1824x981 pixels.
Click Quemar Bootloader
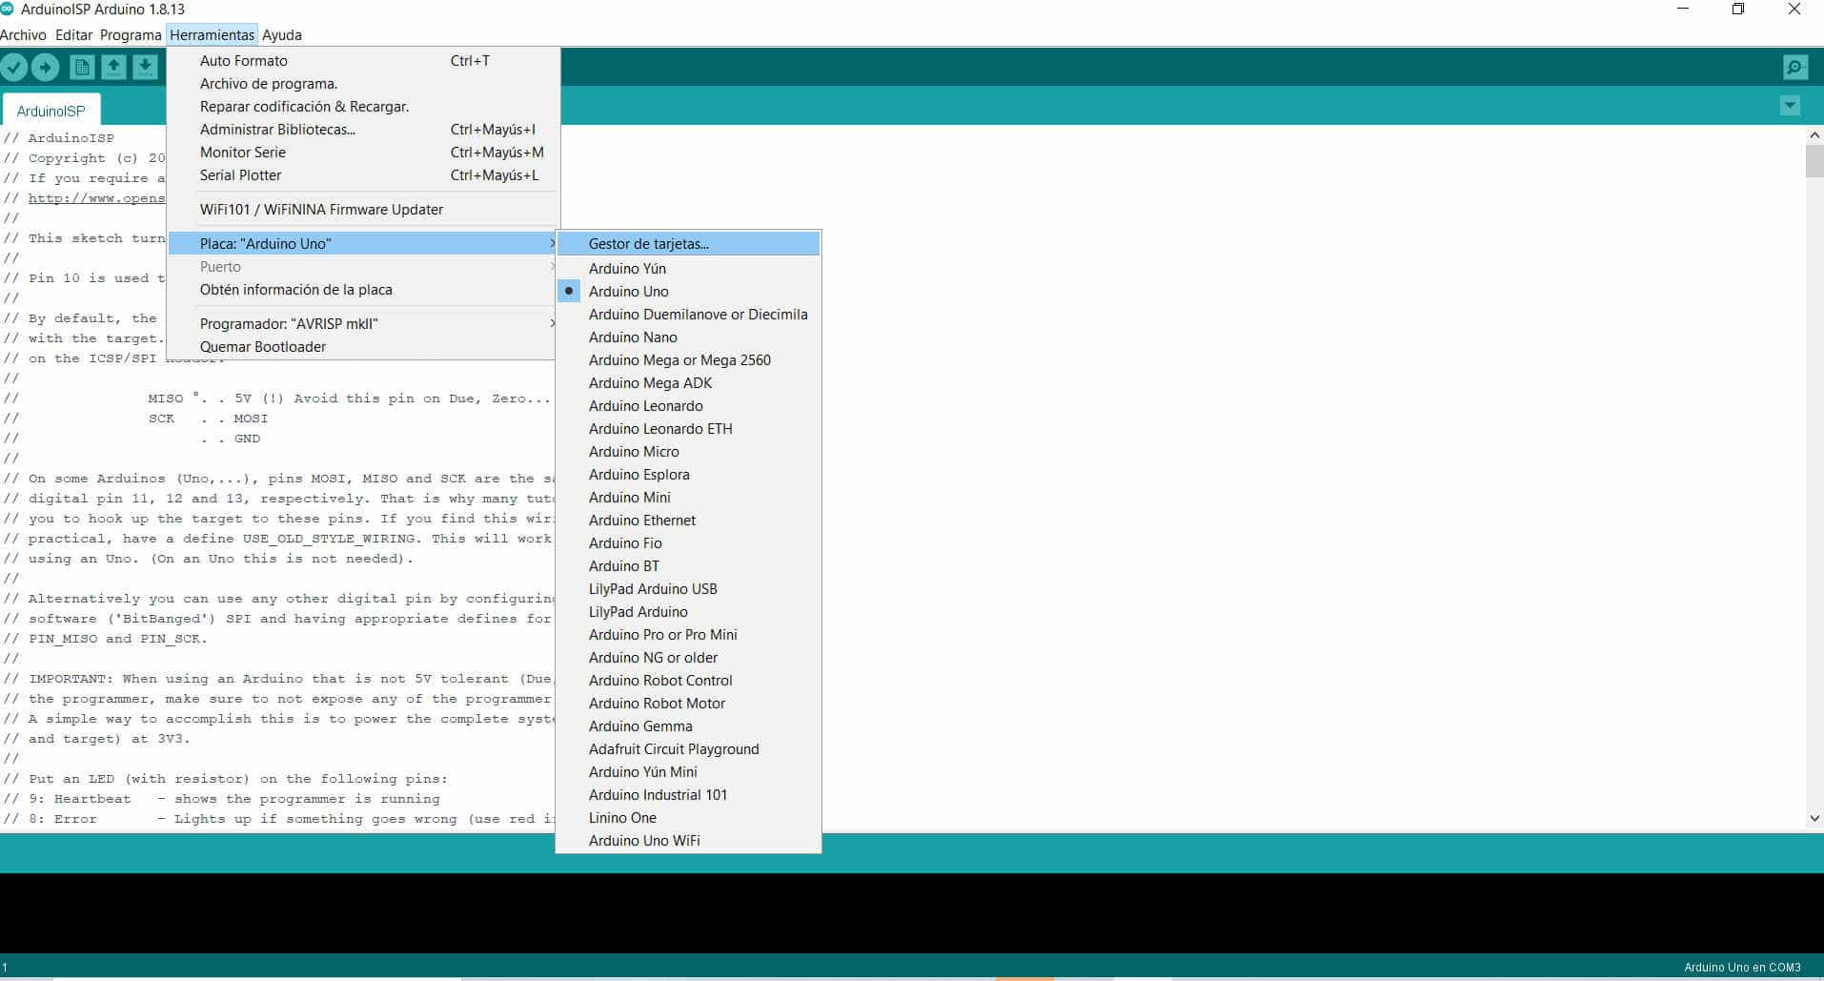pos(362,347)
